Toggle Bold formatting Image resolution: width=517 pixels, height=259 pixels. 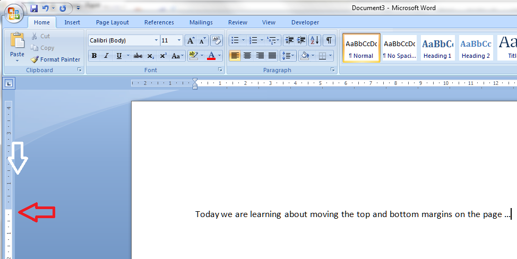click(x=94, y=56)
